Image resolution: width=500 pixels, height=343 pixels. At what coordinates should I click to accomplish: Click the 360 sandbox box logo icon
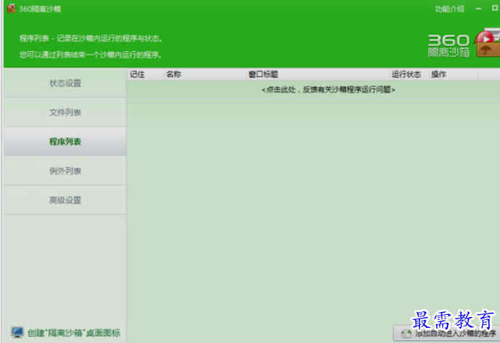click(487, 43)
